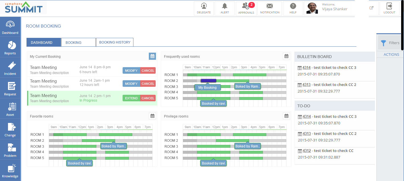Viewport: 404px width, 181px height.
Task: Open calendar for Privilege rooms
Action: (286, 116)
